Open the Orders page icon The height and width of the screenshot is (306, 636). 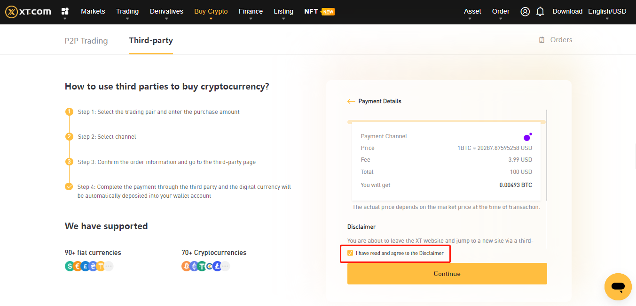pos(541,40)
